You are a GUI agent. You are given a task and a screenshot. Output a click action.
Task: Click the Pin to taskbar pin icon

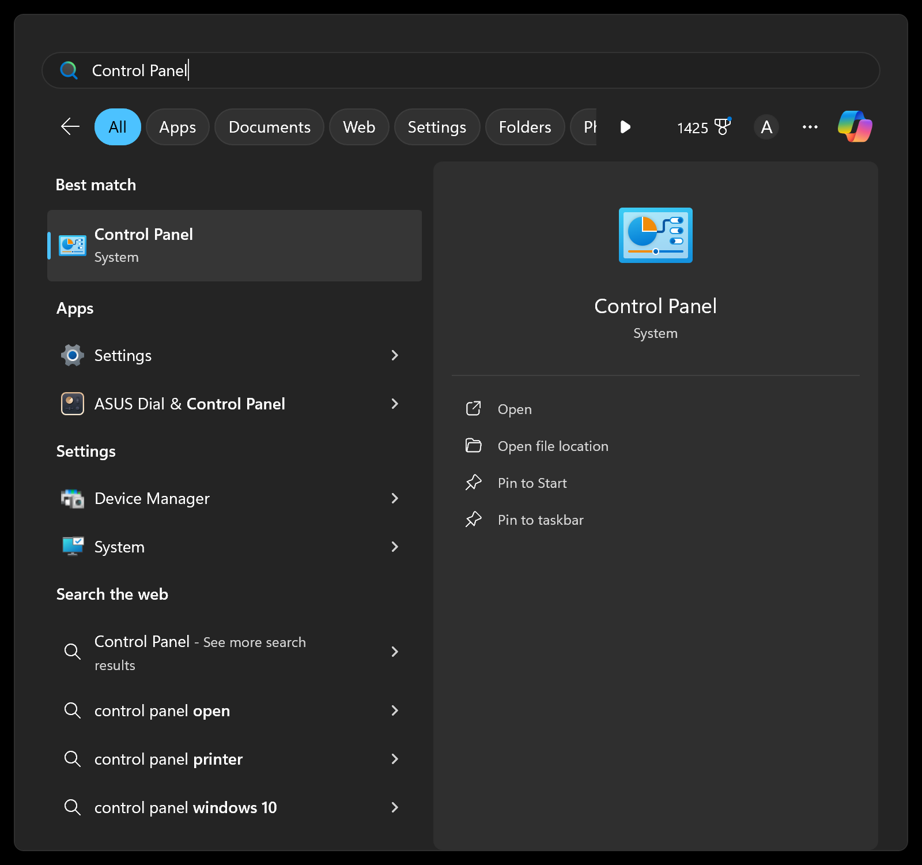click(x=474, y=520)
